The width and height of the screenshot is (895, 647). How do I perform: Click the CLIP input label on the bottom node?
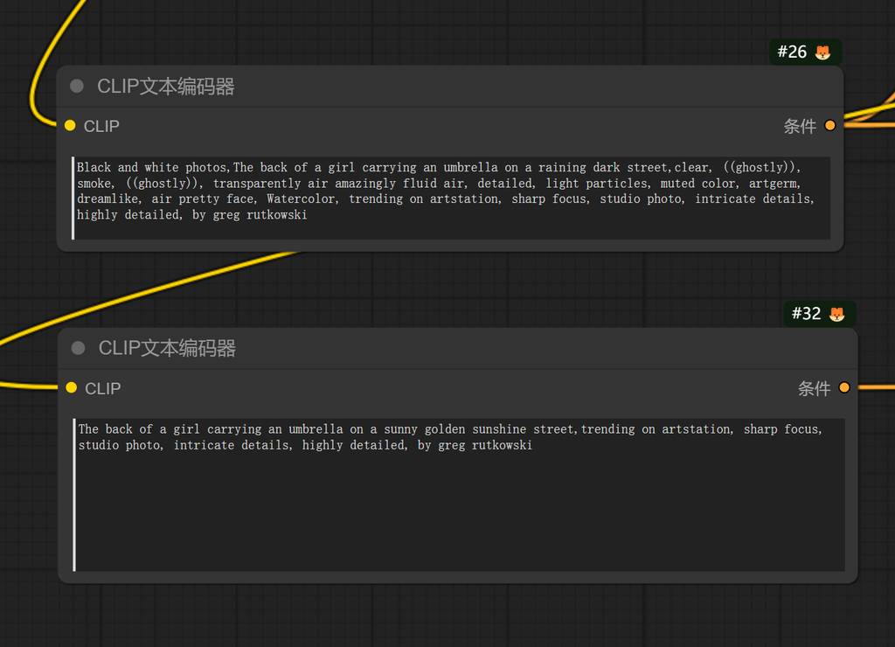click(x=102, y=389)
